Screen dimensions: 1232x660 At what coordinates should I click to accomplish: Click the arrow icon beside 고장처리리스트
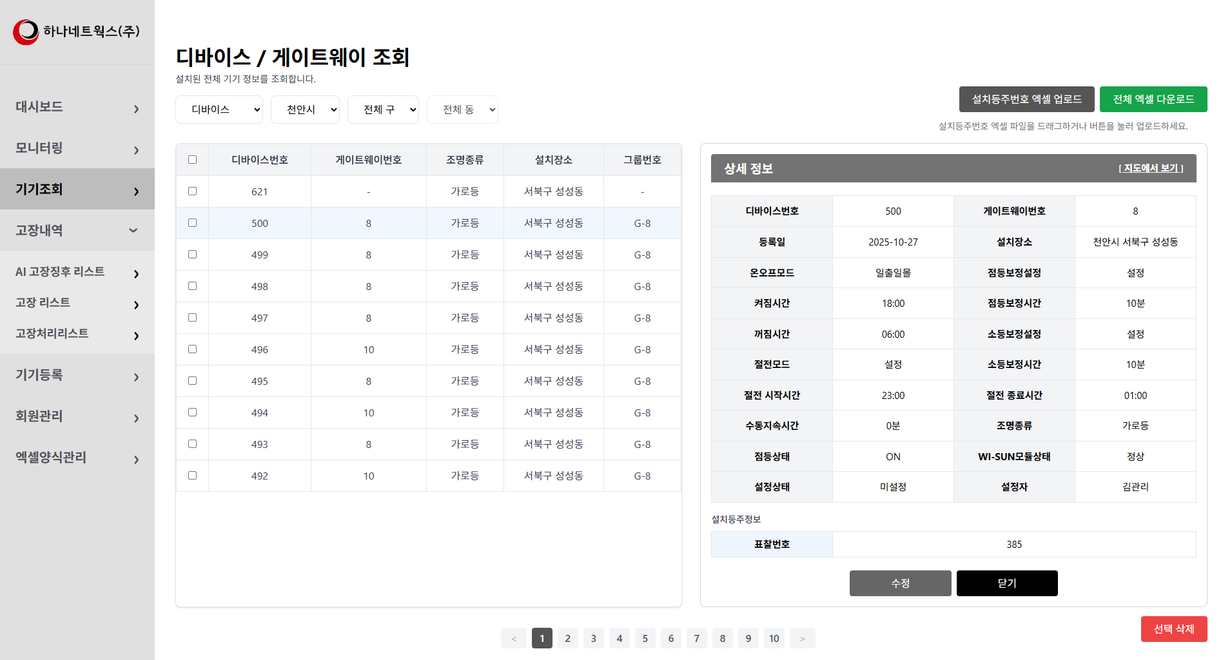click(x=136, y=336)
